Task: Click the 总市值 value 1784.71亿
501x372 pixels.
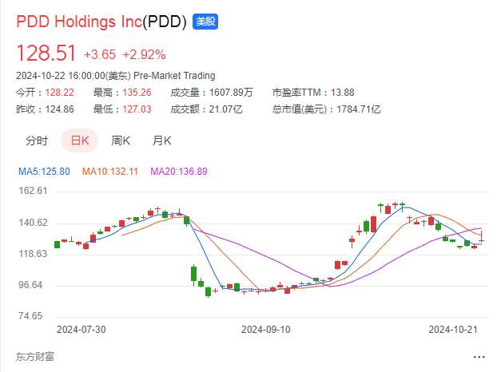Action: coord(359,109)
